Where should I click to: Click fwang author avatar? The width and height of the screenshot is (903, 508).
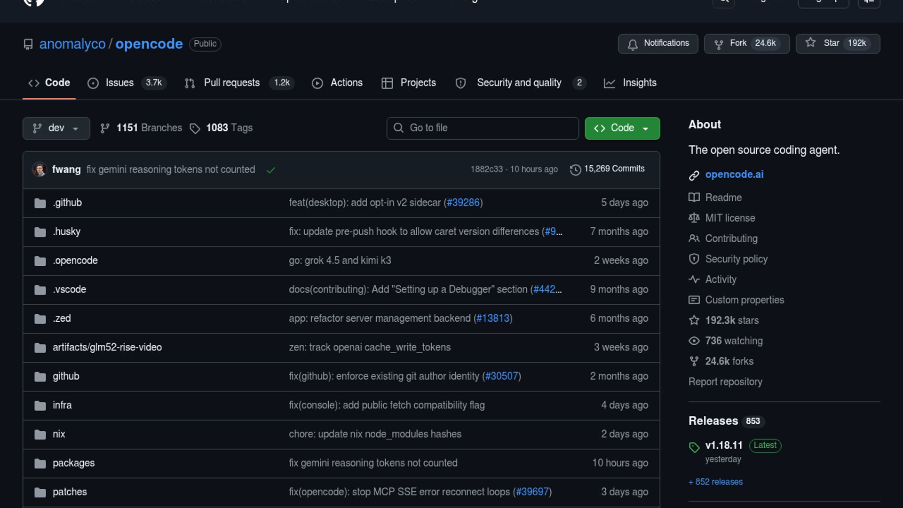pyautogui.click(x=40, y=169)
